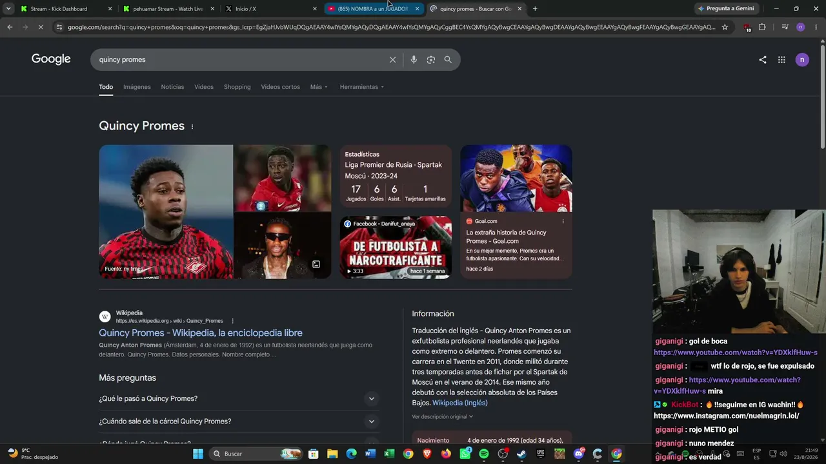Open the large Quincy Promes portrait photo
Image resolution: width=826 pixels, height=464 pixels.
166,211
